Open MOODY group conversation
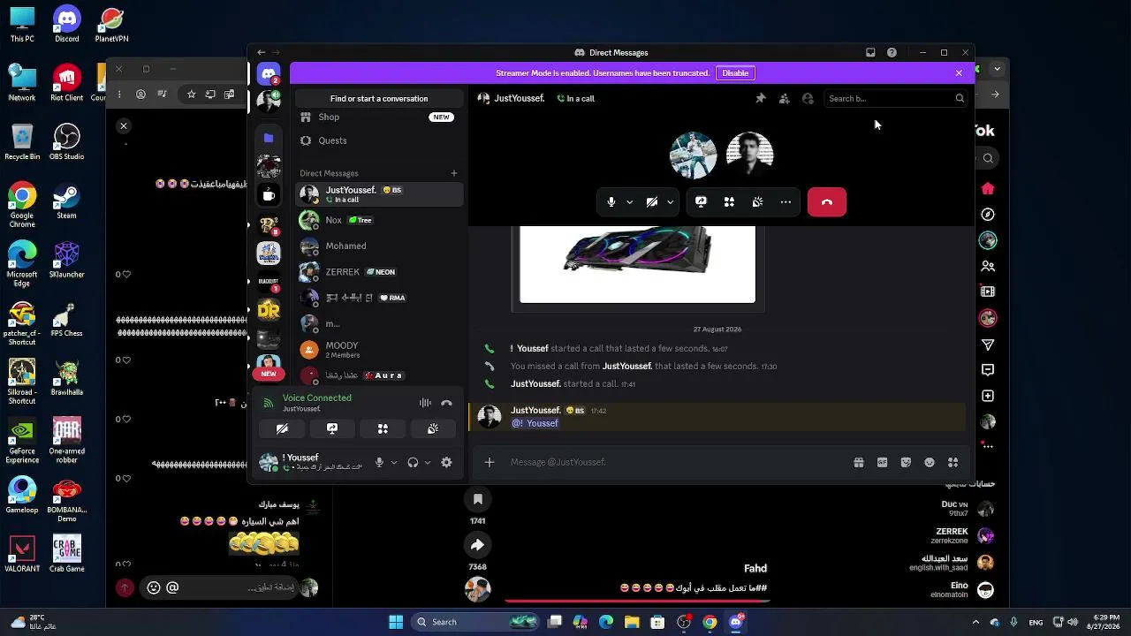This screenshot has height=636, width=1131. tap(379, 350)
